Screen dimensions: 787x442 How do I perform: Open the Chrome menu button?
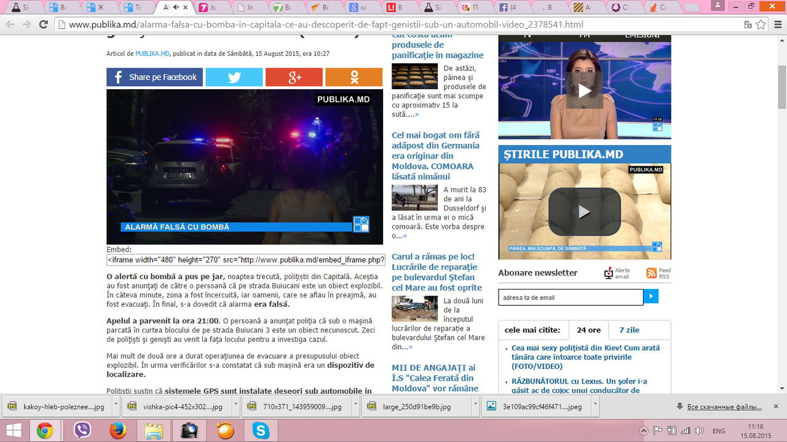[x=777, y=25]
